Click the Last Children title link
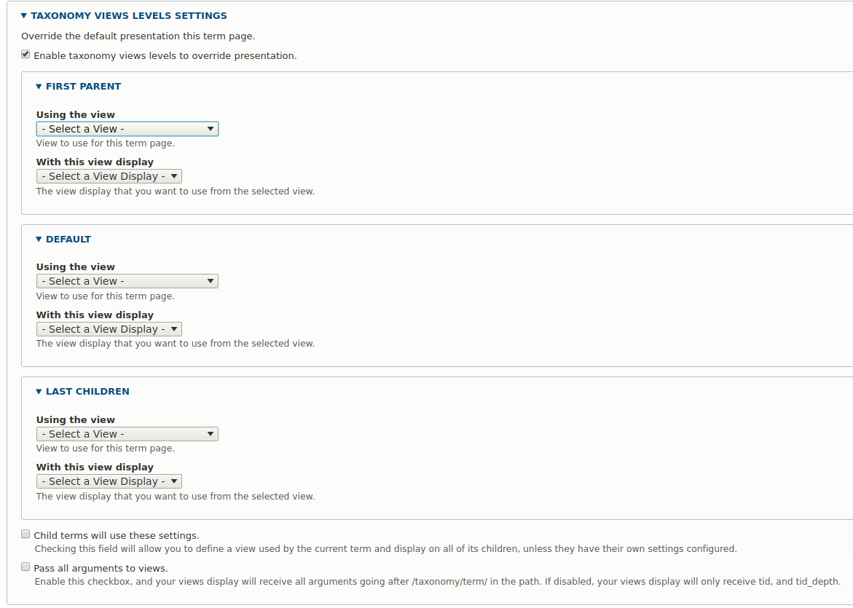The image size is (853, 608). coord(87,391)
